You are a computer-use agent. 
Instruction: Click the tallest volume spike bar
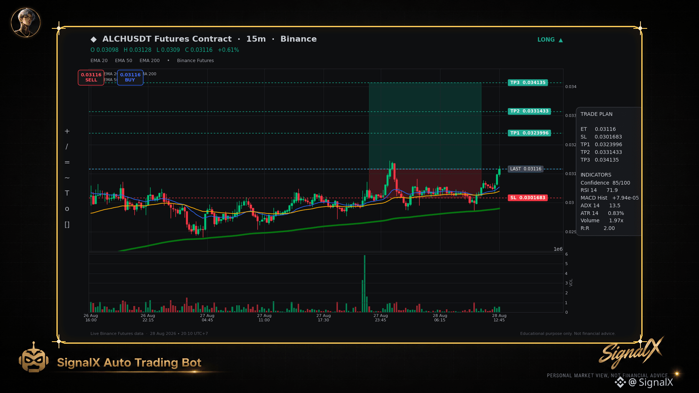pyautogui.click(x=365, y=284)
